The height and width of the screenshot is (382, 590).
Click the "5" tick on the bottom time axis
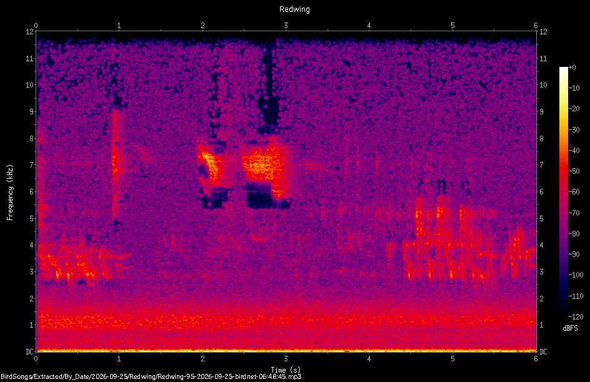(452, 359)
